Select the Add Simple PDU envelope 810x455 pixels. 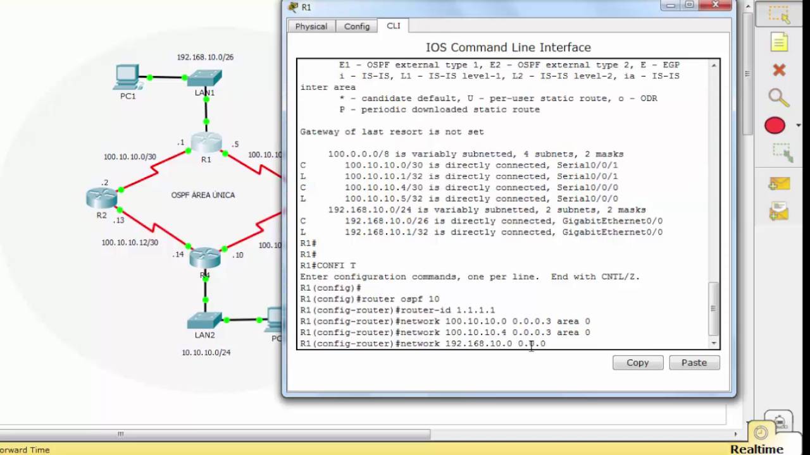tap(779, 184)
